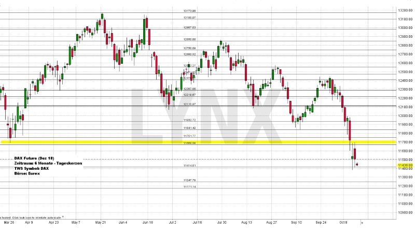Image resolution: width=415 pixels, height=233 pixels.
Task: Click the 10900.00 price axis label
Action: [405, 212]
